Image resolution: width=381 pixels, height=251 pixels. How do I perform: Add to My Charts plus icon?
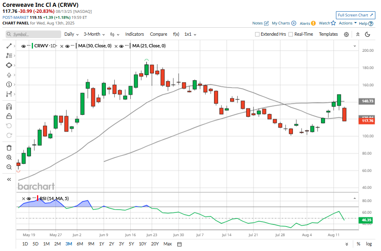click(294, 23)
